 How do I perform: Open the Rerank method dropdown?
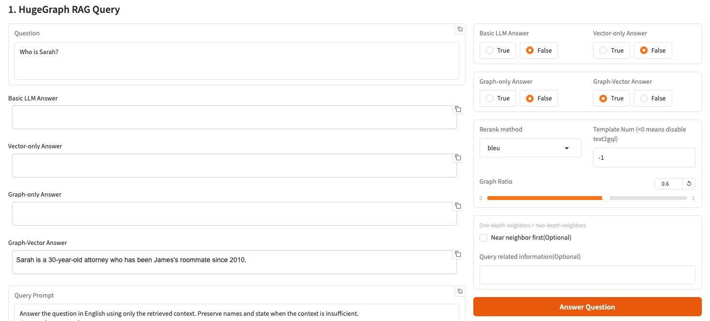[x=530, y=148]
